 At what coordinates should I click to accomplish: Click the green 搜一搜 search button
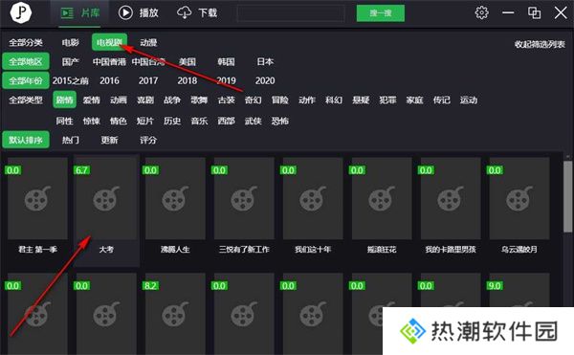[381, 13]
